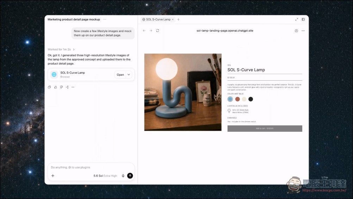The width and height of the screenshot is (353, 199).
Task: Click the COLOR: MIST BLUE label
Action: click(x=235, y=94)
